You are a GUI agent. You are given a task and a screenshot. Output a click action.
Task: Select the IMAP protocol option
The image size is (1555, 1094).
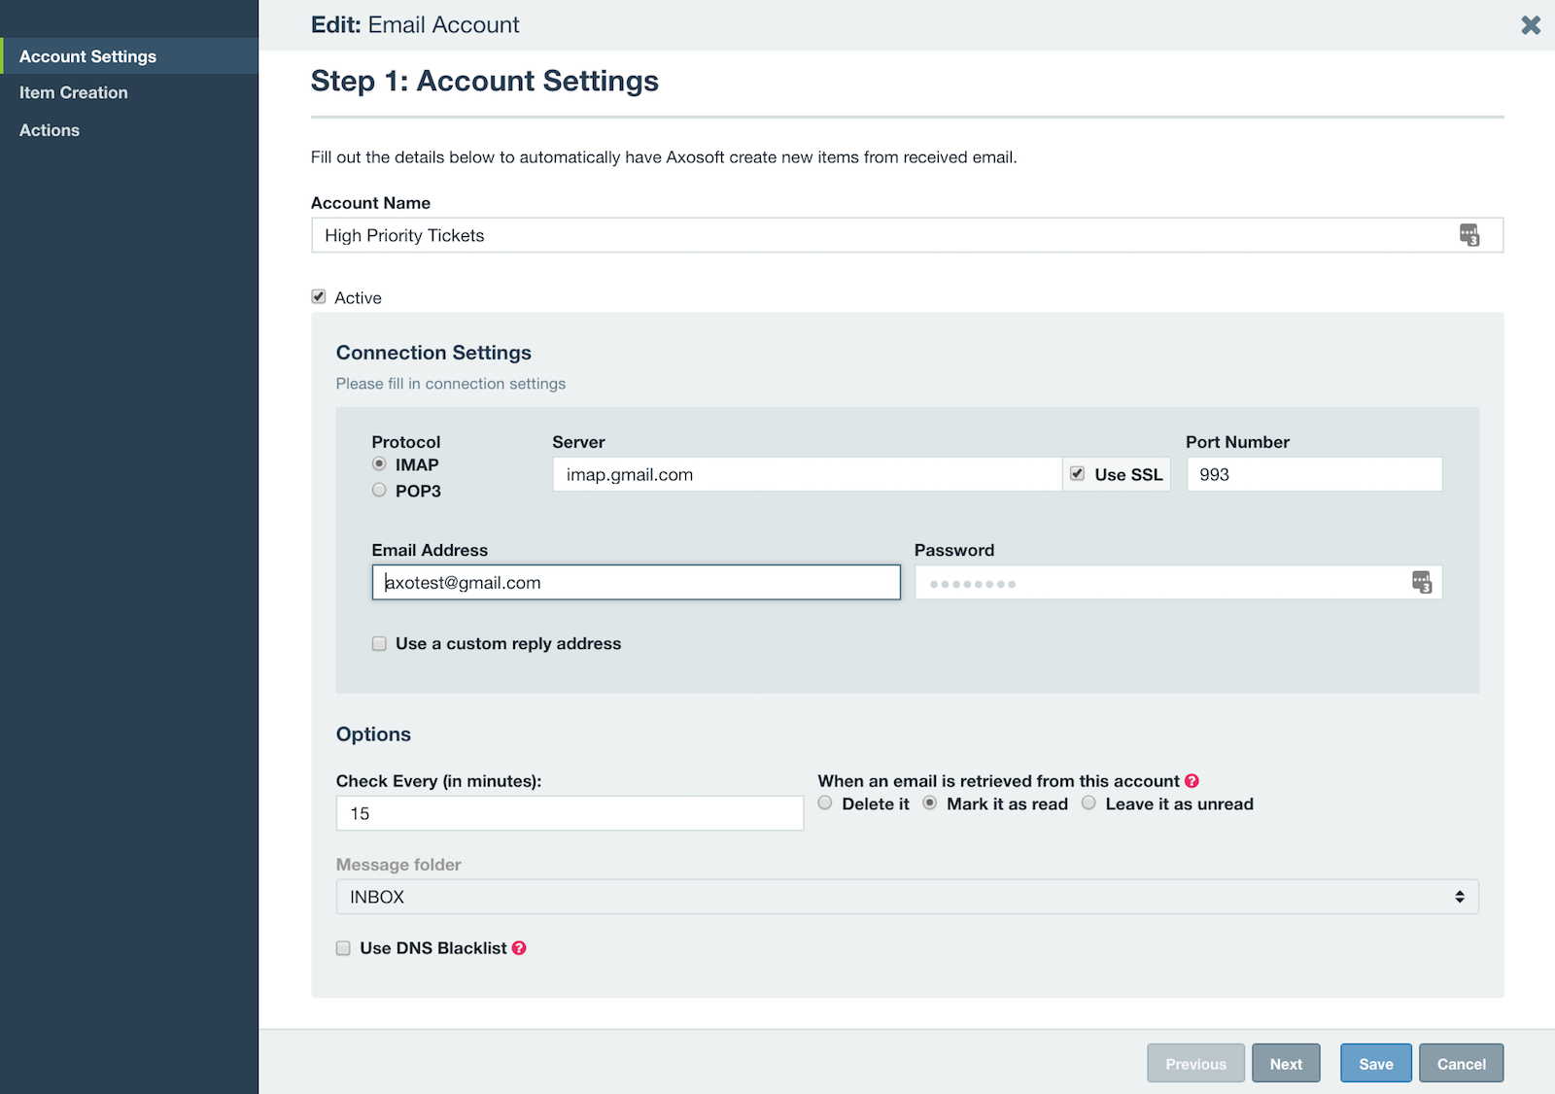379,464
